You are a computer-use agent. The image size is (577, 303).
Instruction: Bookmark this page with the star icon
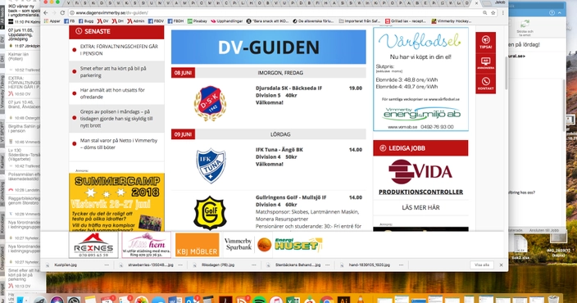click(493, 13)
